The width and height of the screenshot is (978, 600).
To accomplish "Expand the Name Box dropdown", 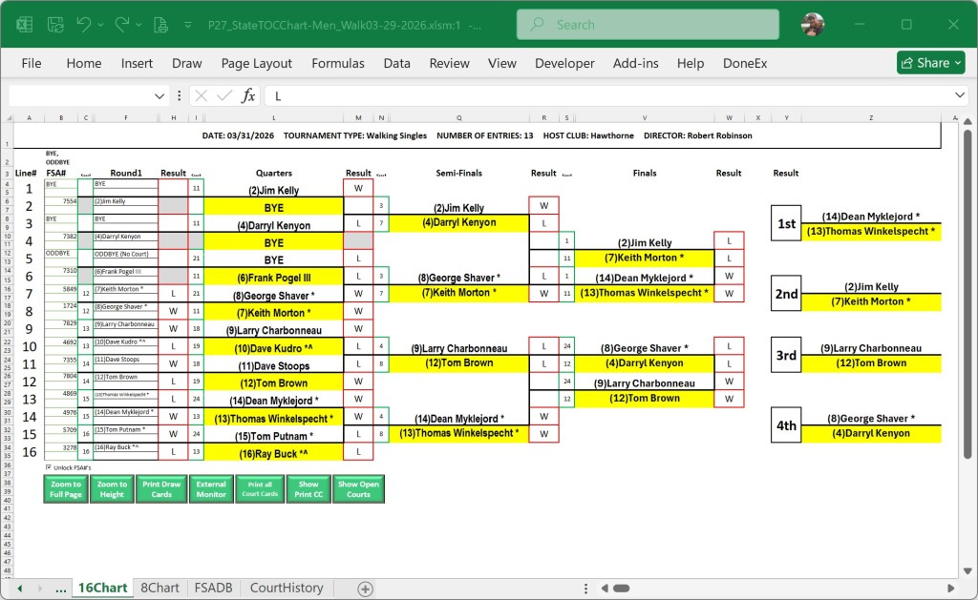I will tap(159, 96).
